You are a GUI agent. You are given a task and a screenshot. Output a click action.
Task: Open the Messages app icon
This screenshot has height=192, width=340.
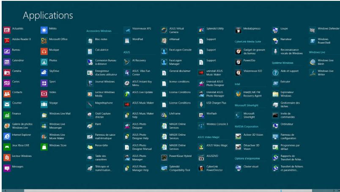[7, 168]
